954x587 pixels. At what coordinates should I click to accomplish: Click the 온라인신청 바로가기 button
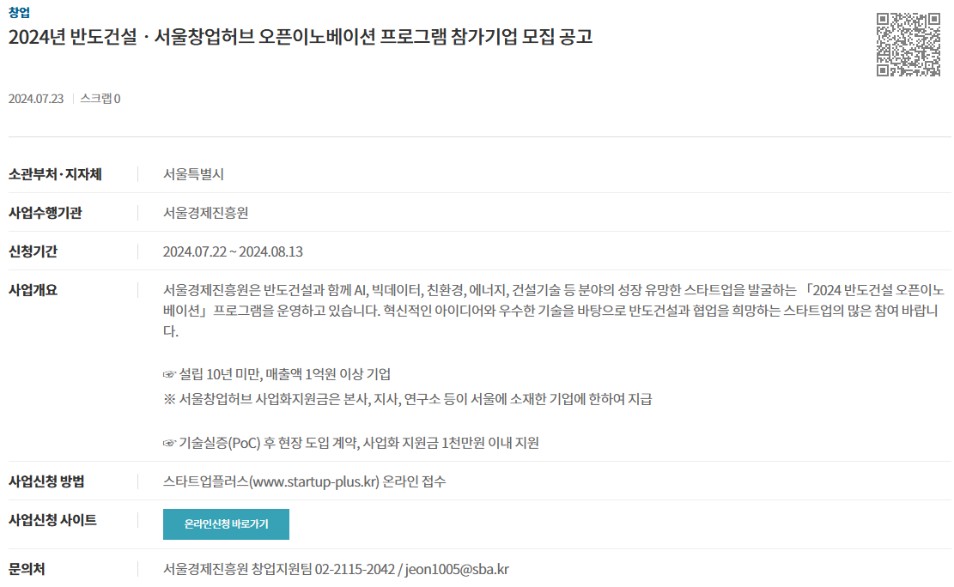[x=226, y=524]
